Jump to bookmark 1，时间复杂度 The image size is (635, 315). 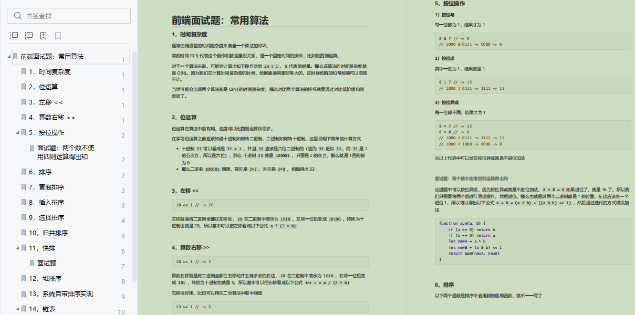pos(49,72)
